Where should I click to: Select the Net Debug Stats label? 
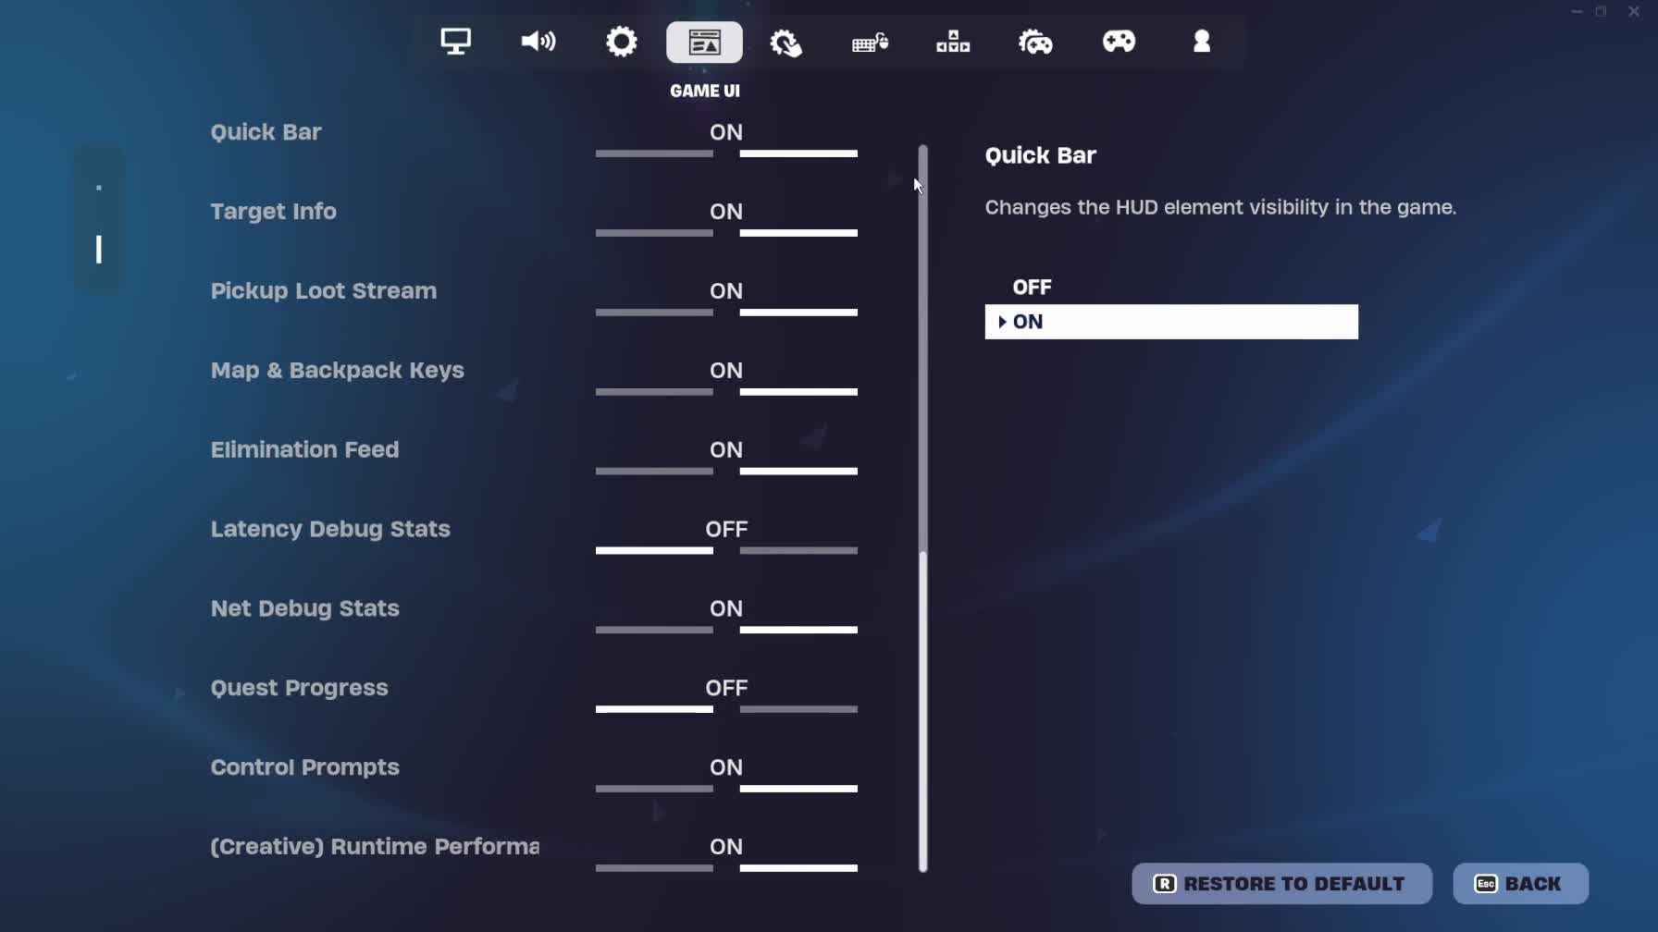(x=304, y=608)
